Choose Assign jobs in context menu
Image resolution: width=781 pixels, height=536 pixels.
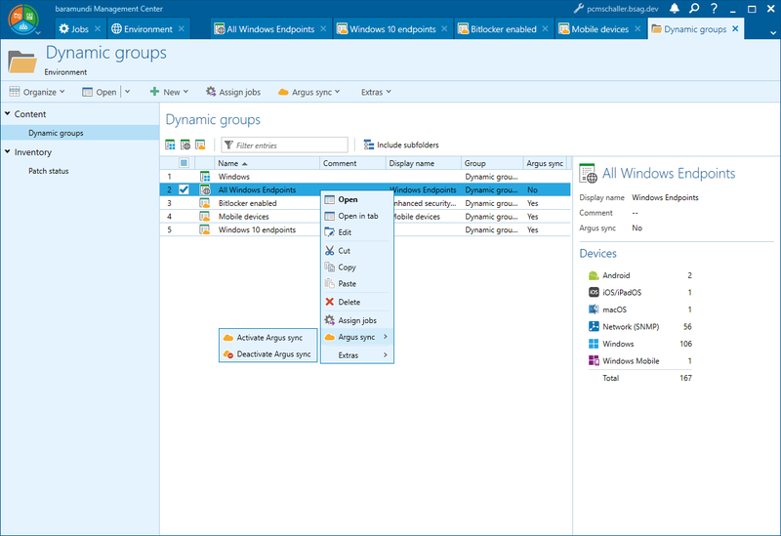click(356, 320)
